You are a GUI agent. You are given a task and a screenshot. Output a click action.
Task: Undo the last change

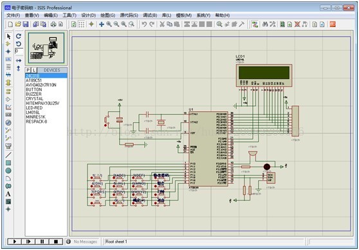[x=144, y=24]
